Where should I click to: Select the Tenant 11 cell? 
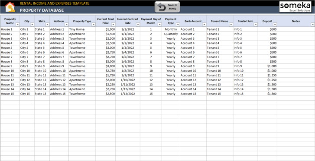coord(220,75)
